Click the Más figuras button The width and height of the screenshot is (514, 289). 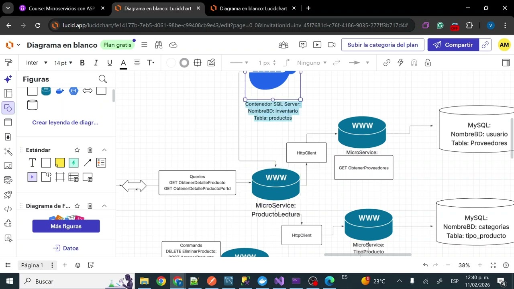click(x=66, y=226)
